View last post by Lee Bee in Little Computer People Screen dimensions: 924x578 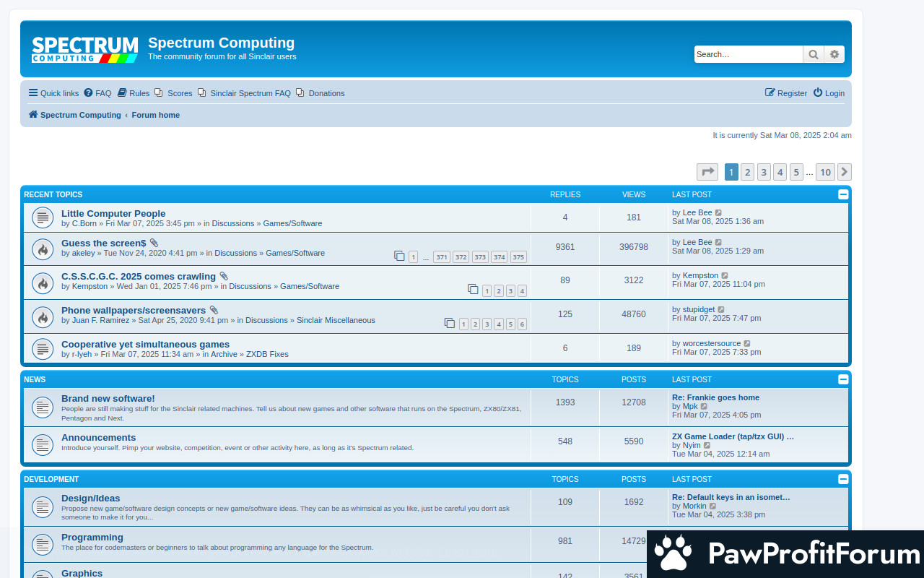coord(718,212)
